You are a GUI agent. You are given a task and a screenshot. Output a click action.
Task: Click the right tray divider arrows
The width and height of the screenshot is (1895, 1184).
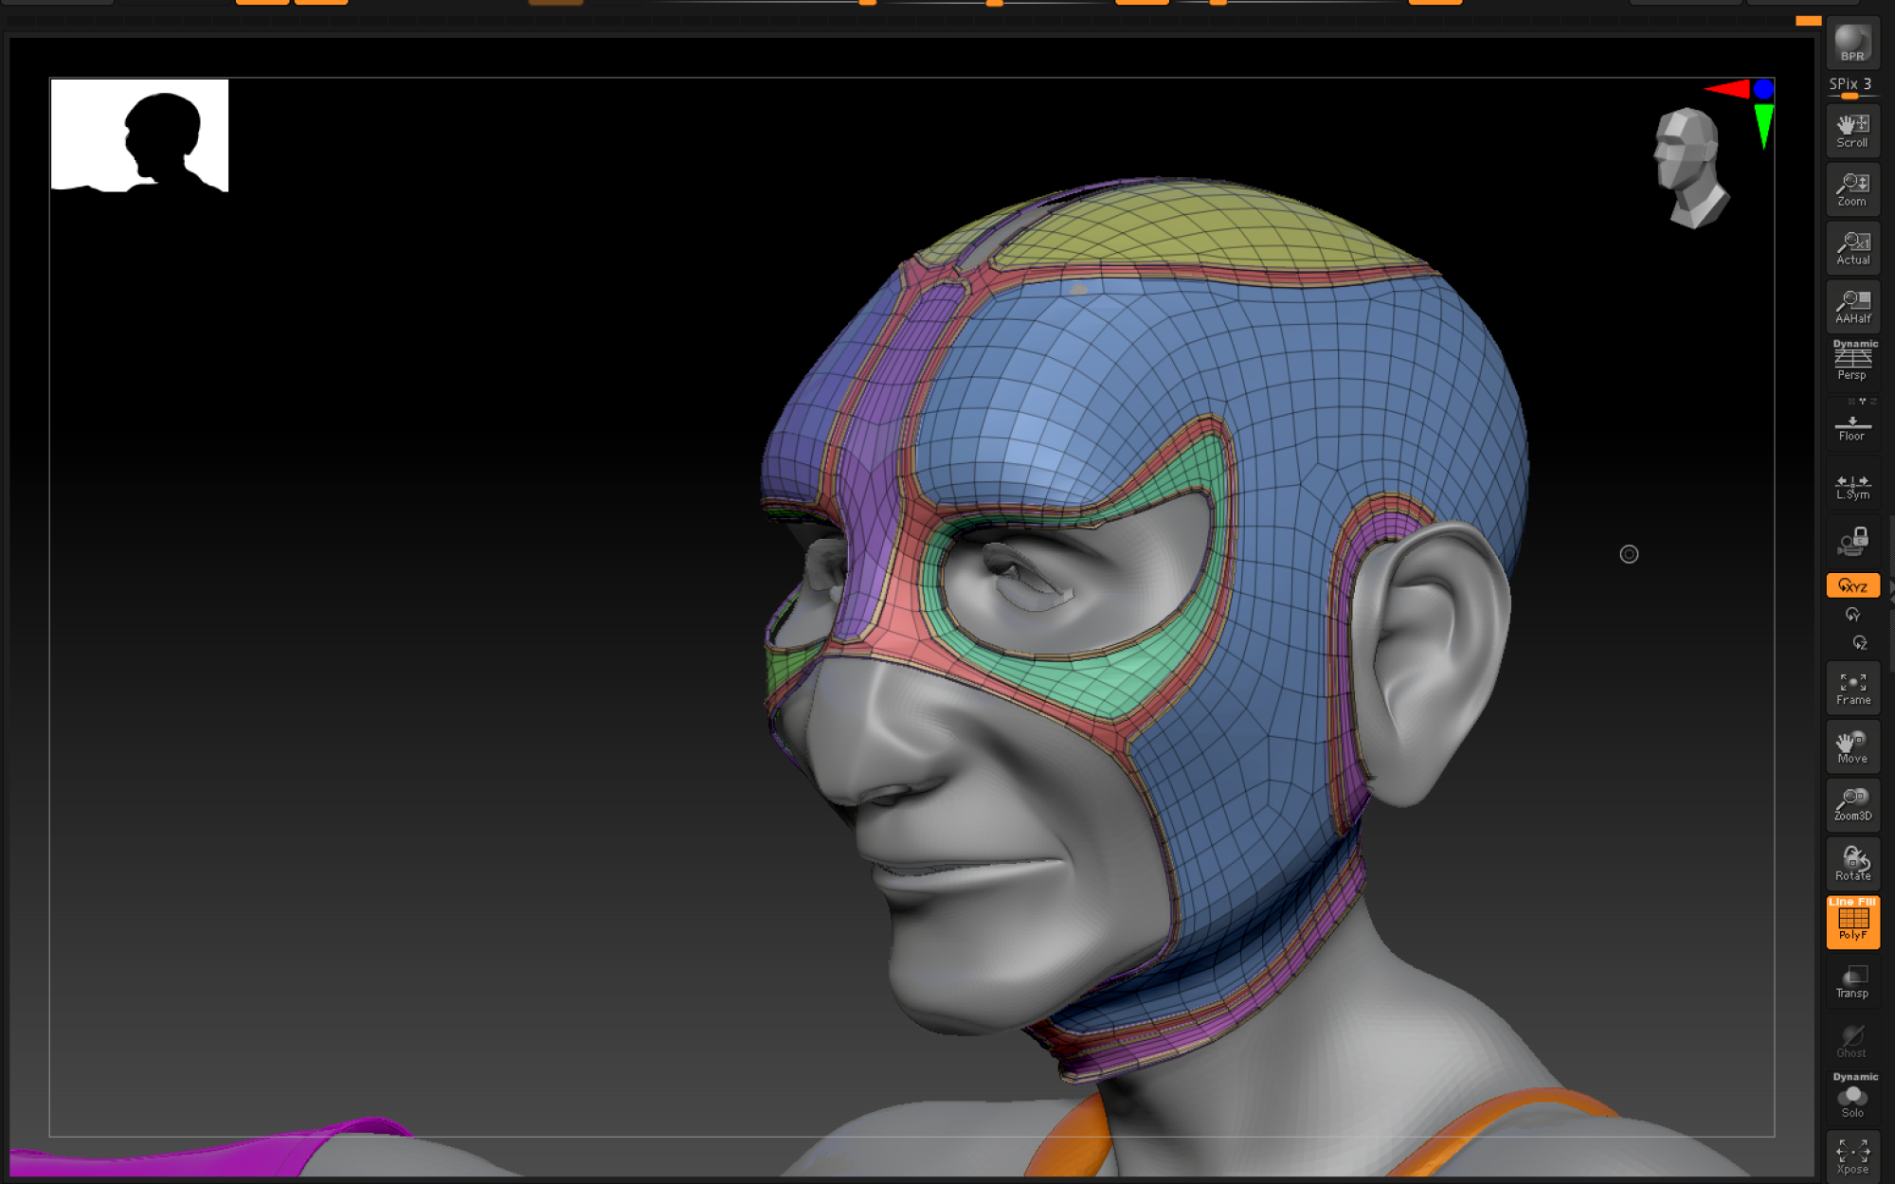(1891, 592)
